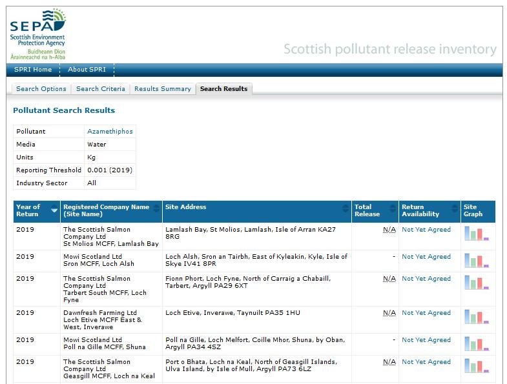This screenshot has width=507, height=384.
Task: Open site graph for St Molios MCFF row
Action: click(477, 233)
